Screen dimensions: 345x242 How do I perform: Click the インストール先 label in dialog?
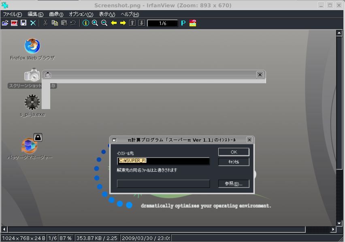pos(125,153)
